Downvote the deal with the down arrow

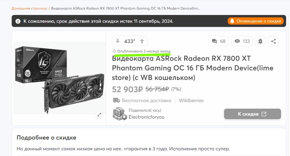(118, 41)
